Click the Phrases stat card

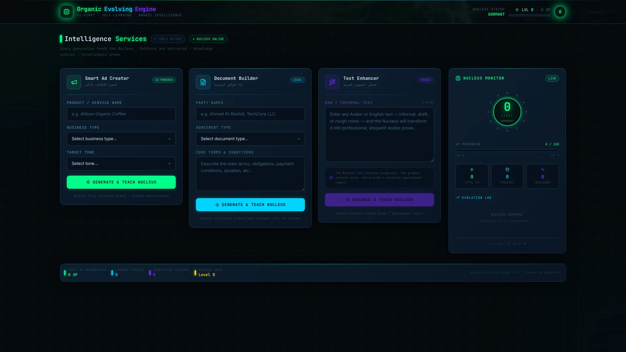click(507, 176)
